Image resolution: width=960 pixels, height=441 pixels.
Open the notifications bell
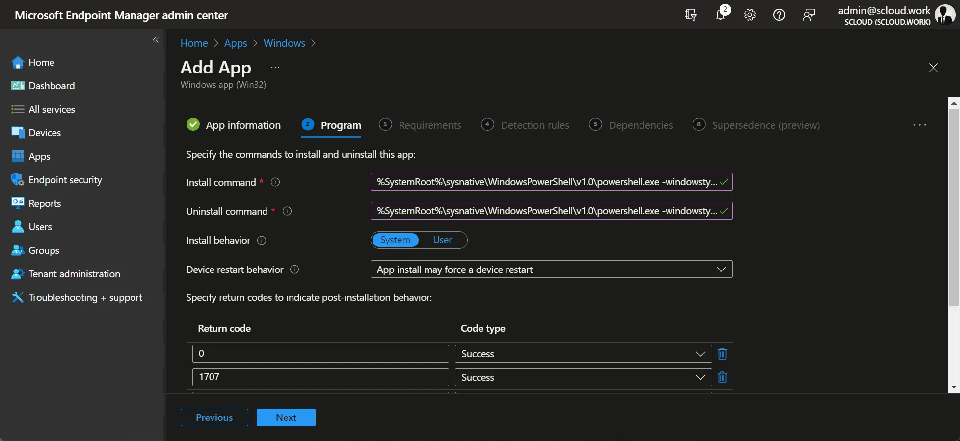[x=720, y=15]
